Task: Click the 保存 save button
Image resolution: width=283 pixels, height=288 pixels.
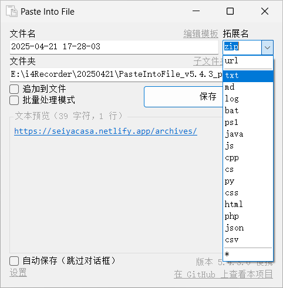Action: [x=184, y=97]
